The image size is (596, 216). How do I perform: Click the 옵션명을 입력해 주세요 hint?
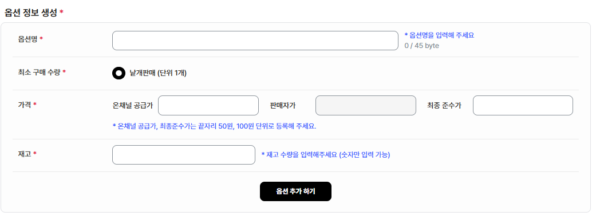(439, 35)
